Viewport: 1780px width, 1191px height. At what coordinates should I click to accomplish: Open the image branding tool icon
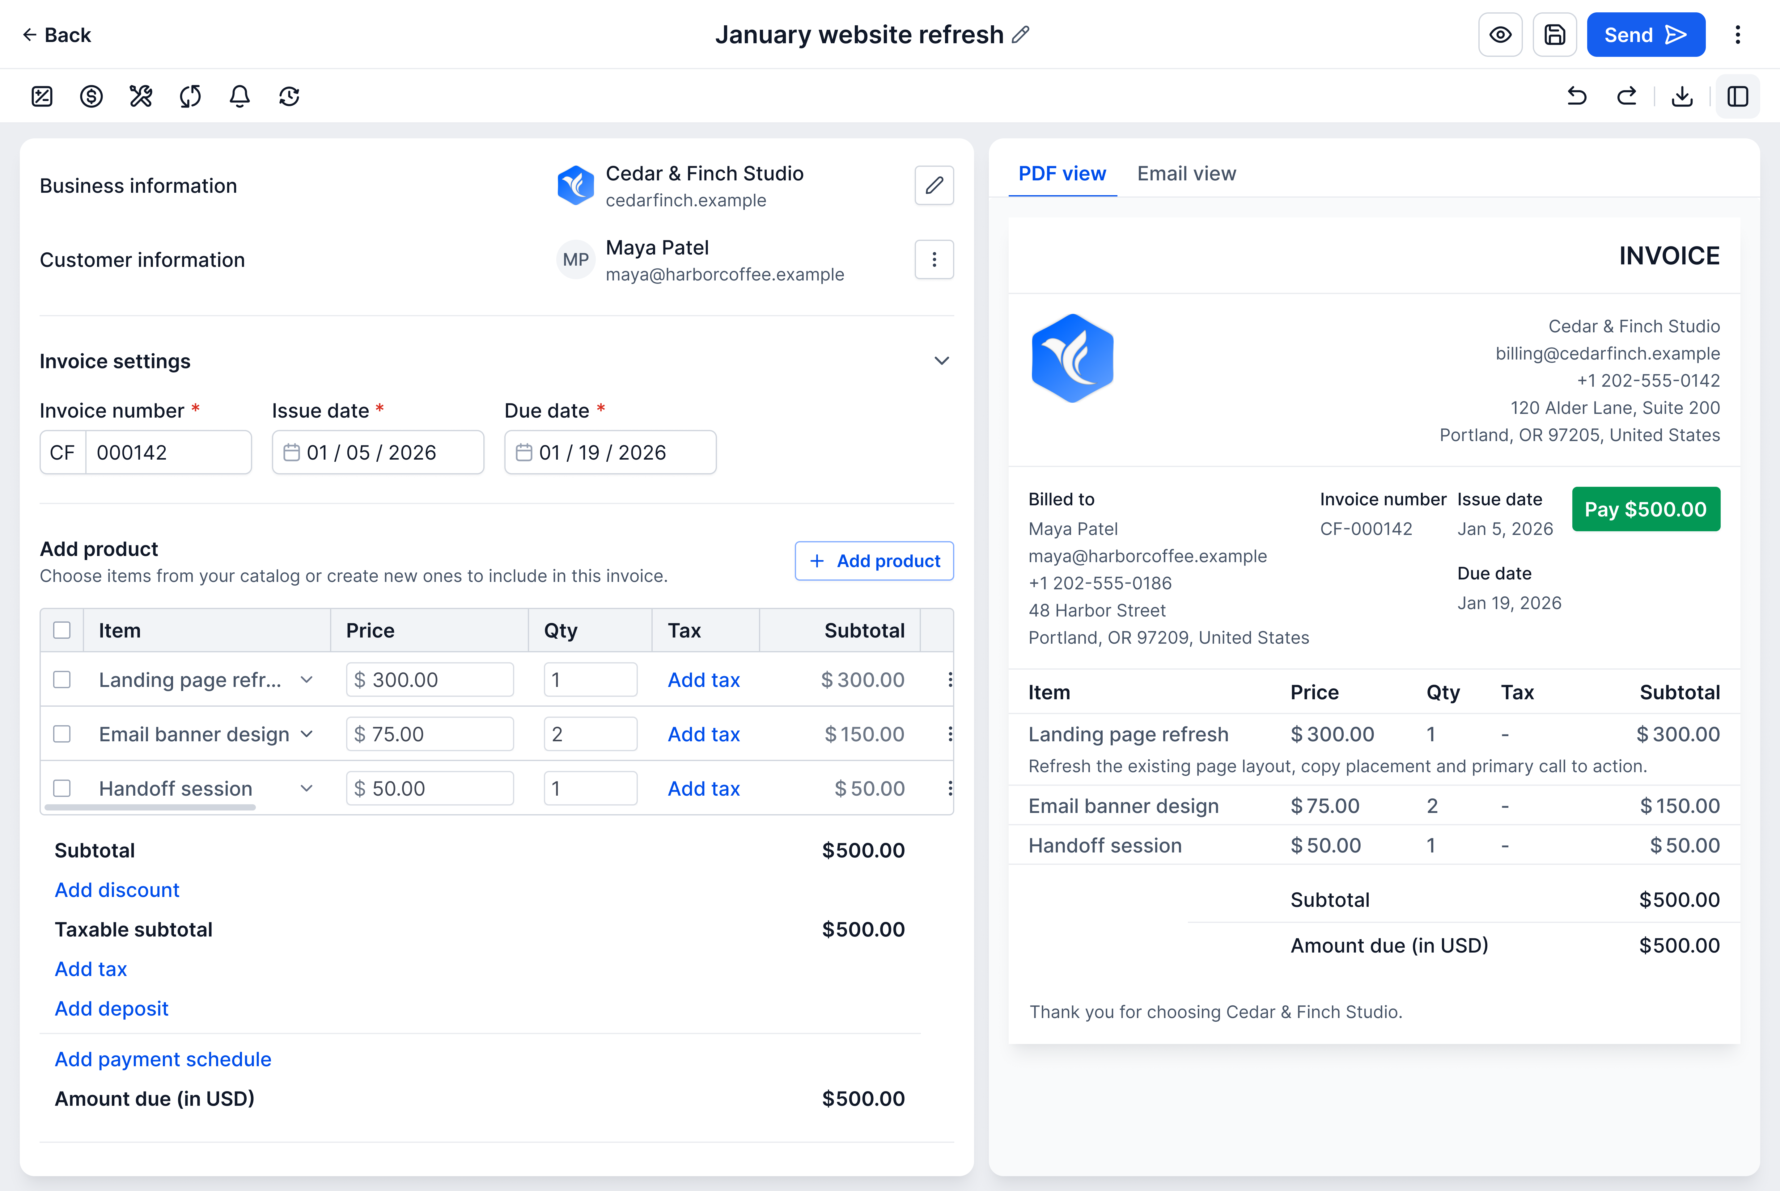tap(42, 96)
